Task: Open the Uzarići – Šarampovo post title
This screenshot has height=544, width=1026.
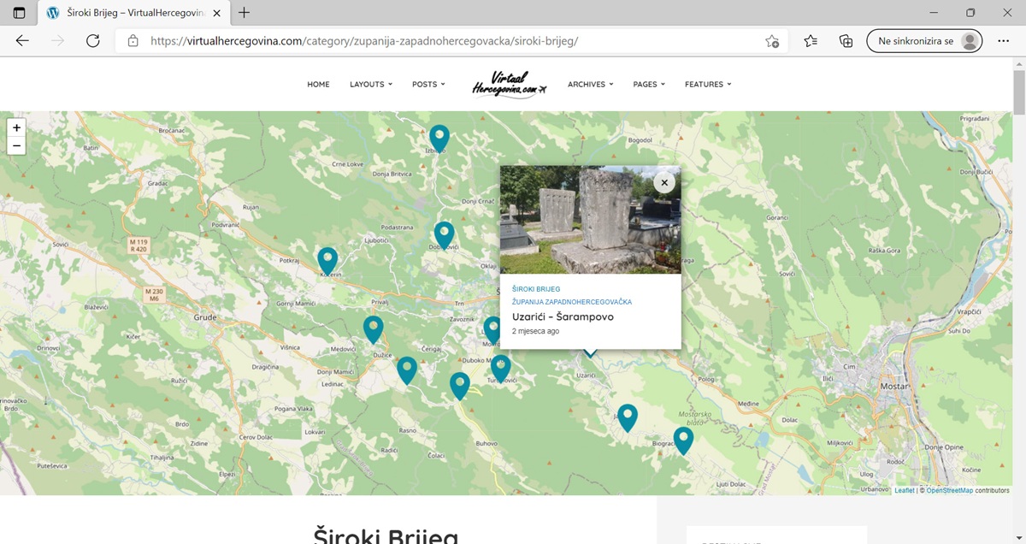Action: coord(563,317)
